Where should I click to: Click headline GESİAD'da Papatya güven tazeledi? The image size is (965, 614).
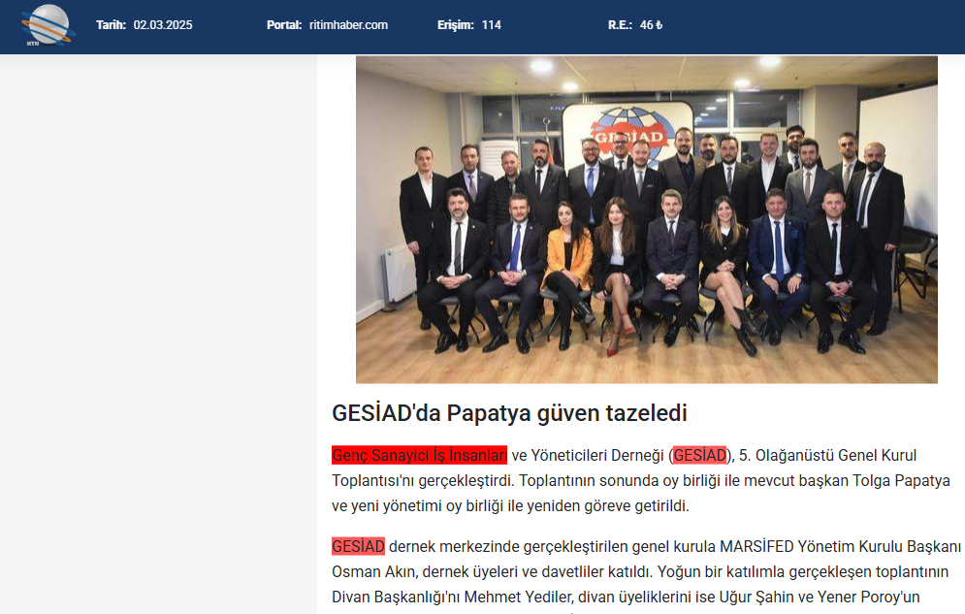click(509, 413)
